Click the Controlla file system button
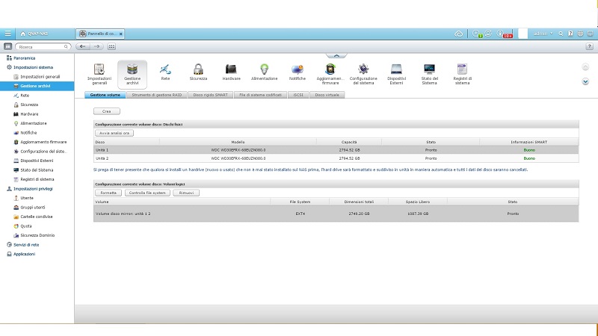 point(147,193)
